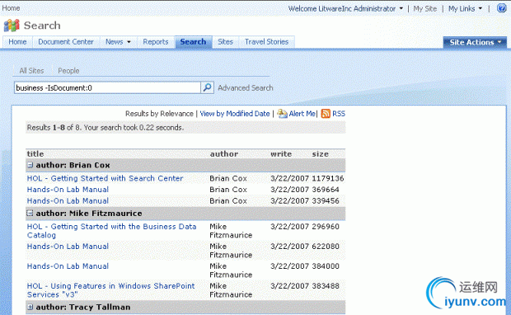Click the size column header
This screenshot has width=511, height=315.
click(x=321, y=154)
